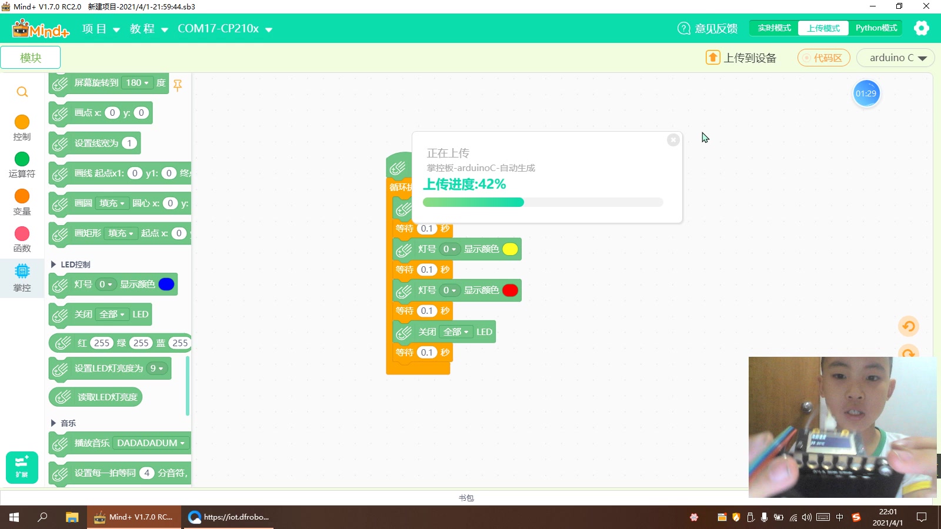The height and width of the screenshot is (529, 941).
Task: Select the 运算符 block category
Action: pos(22,164)
